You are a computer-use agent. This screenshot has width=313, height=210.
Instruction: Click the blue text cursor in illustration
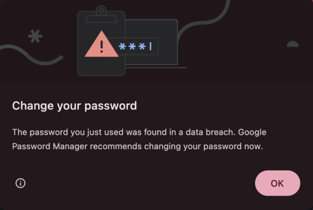(150, 46)
